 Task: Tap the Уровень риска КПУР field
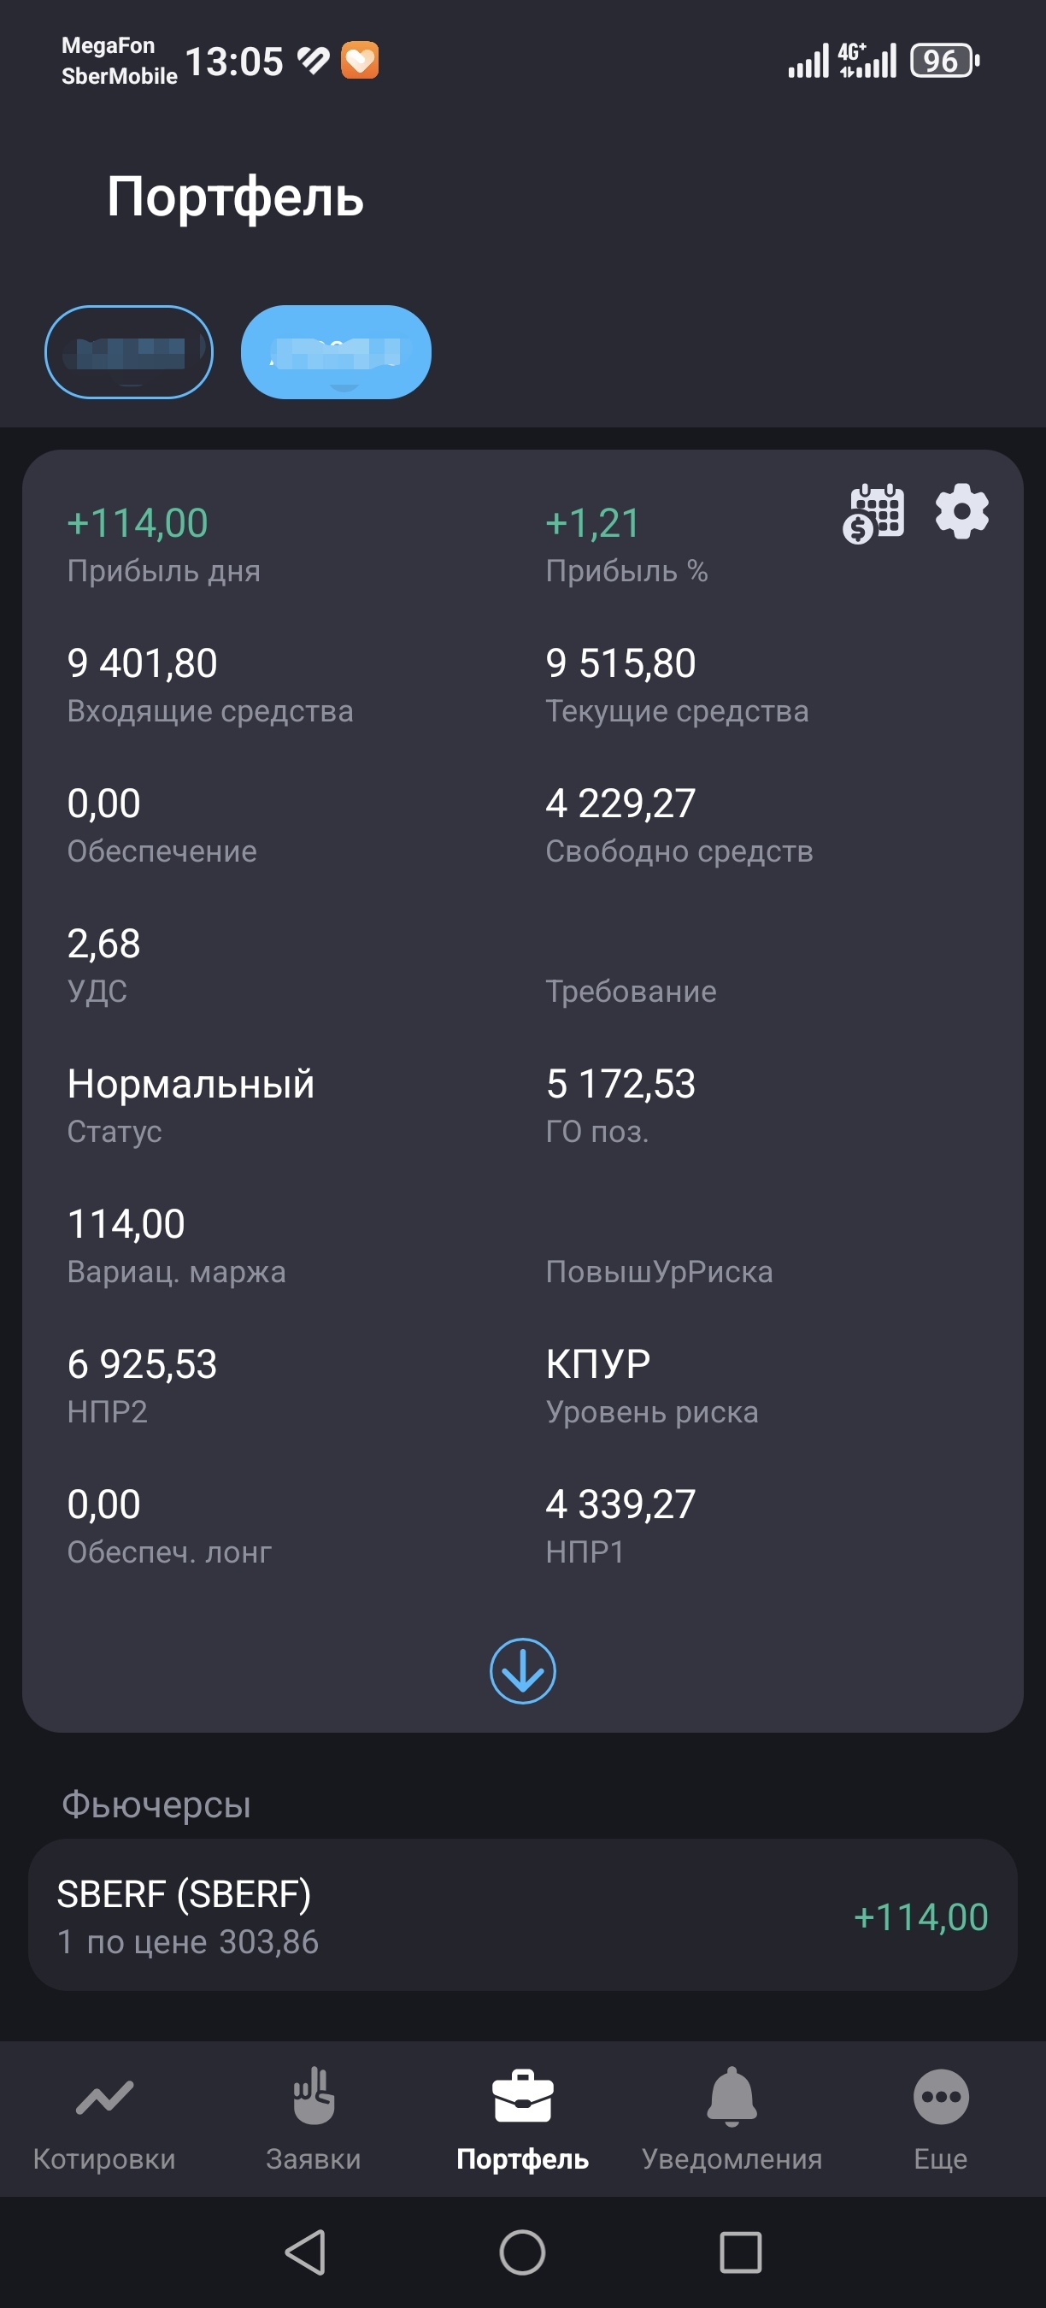click(598, 1364)
